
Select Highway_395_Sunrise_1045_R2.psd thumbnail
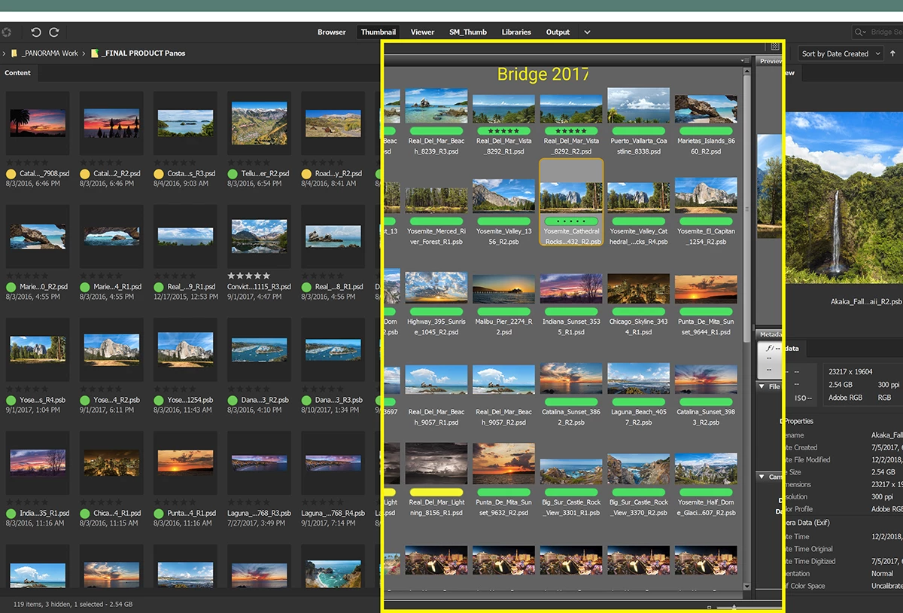(436, 287)
